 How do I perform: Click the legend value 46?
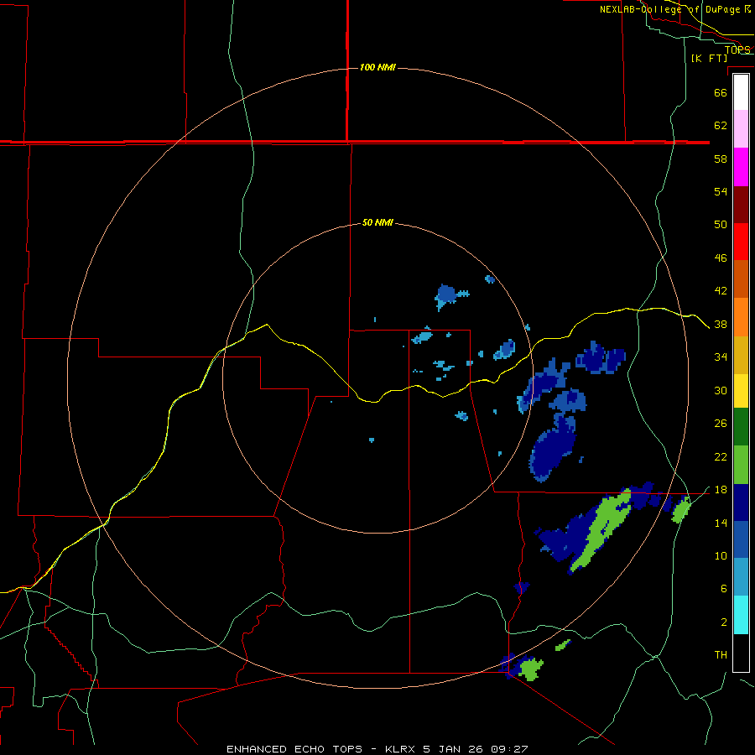(721, 258)
